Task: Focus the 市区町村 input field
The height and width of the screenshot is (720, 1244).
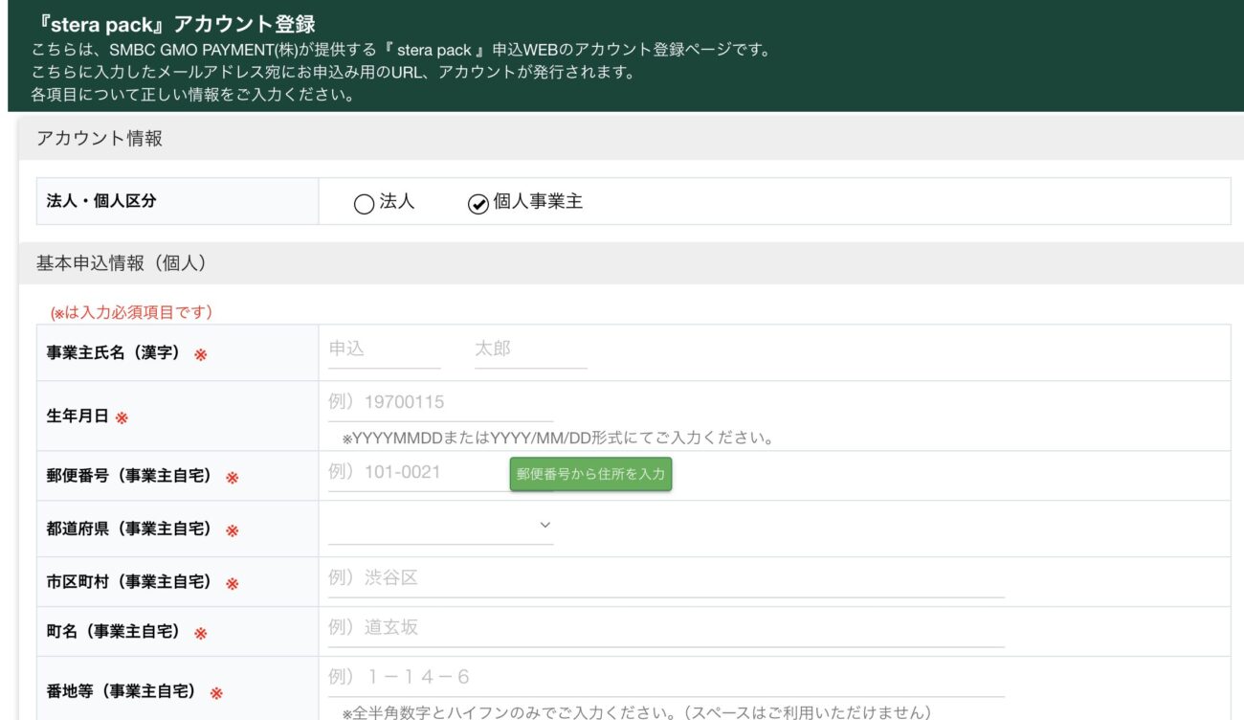Action: point(666,579)
